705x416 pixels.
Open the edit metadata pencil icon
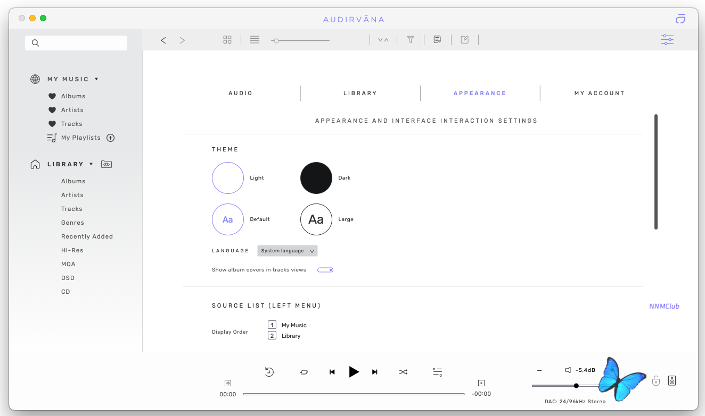(465, 40)
